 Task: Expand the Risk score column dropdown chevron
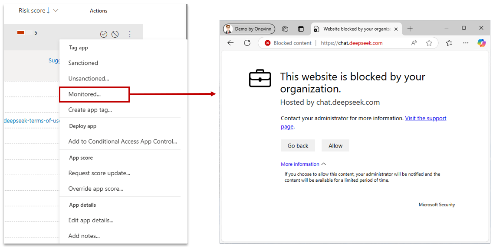point(56,10)
